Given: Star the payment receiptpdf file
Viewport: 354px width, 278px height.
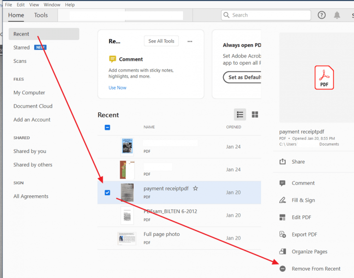Looking at the screenshot, I should pos(195,188).
